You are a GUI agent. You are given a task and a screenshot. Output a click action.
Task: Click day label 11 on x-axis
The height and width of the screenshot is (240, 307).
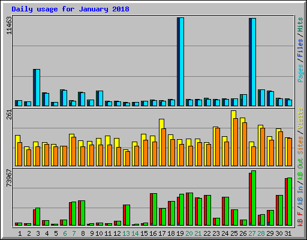(108, 233)
